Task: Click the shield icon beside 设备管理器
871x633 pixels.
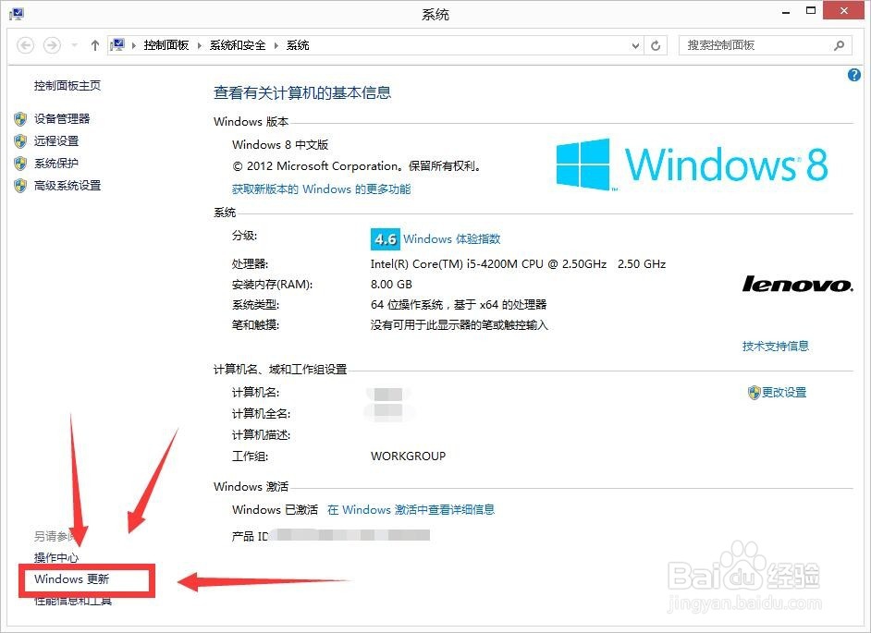Action: [20, 118]
